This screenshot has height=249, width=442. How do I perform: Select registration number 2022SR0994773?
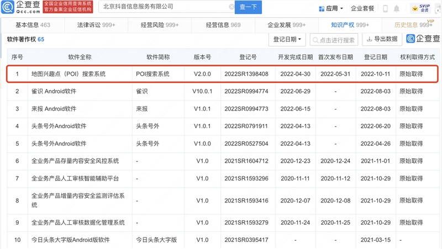246,109
